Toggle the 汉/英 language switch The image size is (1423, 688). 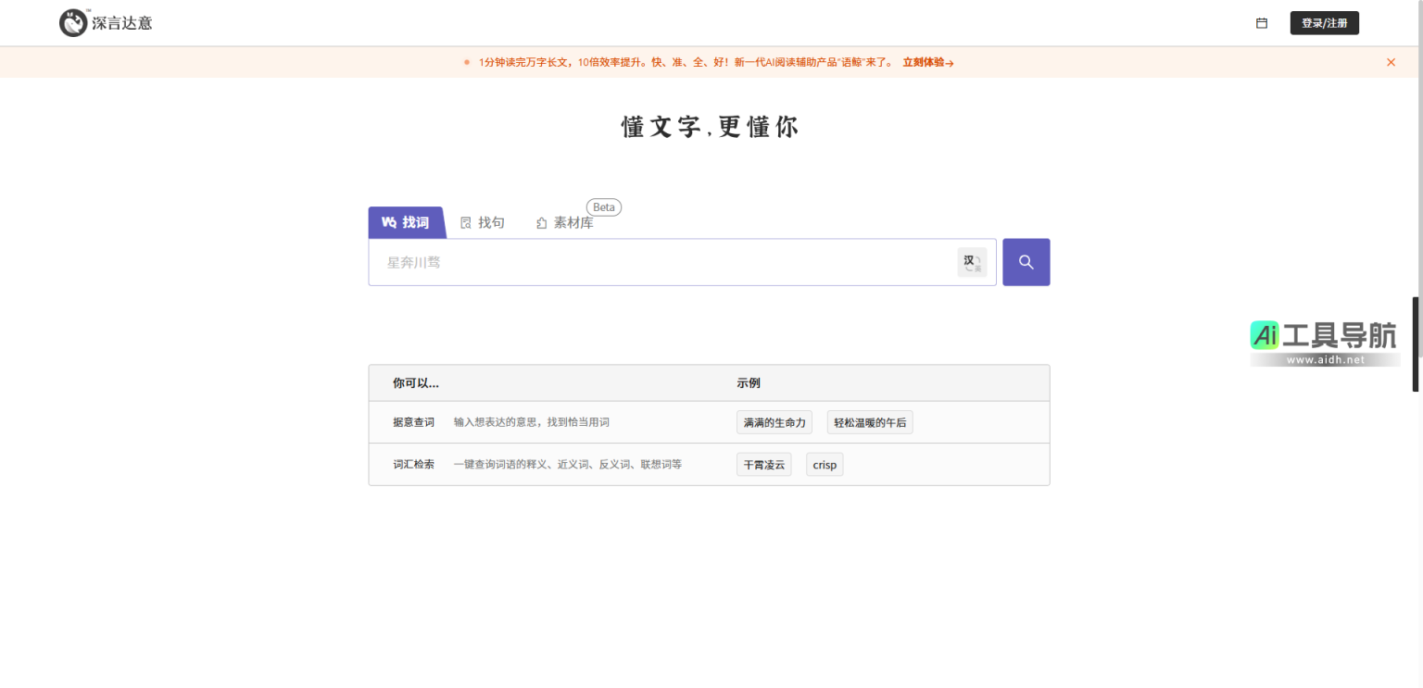point(972,262)
